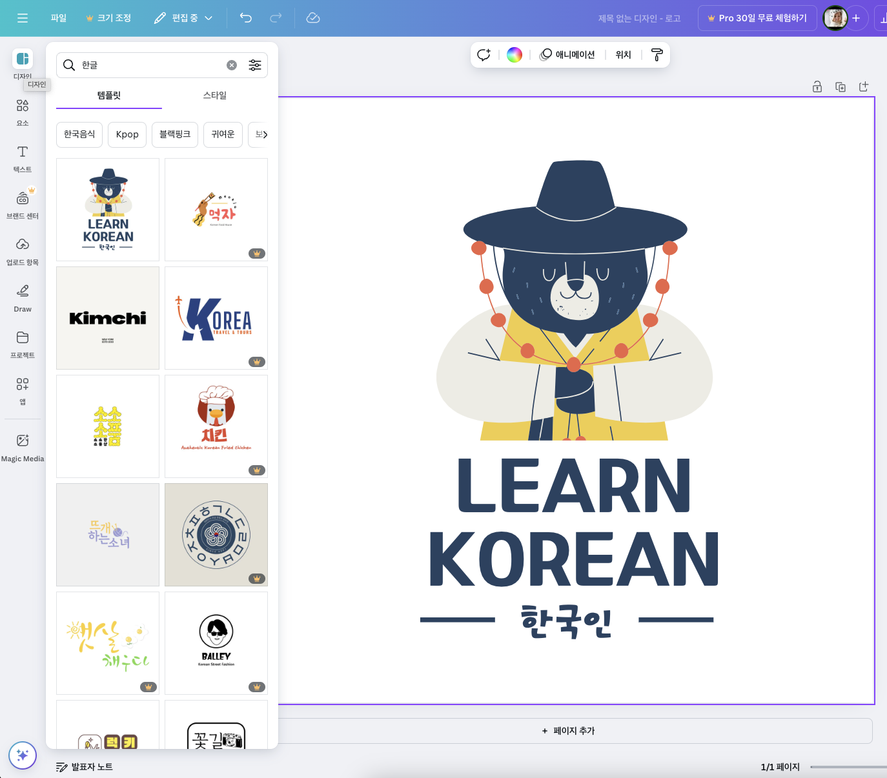
Task: Start Pro 30일 무료 체험하기 trial
Action: [757, 18]
